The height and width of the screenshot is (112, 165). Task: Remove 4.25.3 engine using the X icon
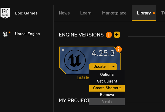pyautogui.click(x=63, y=50)
